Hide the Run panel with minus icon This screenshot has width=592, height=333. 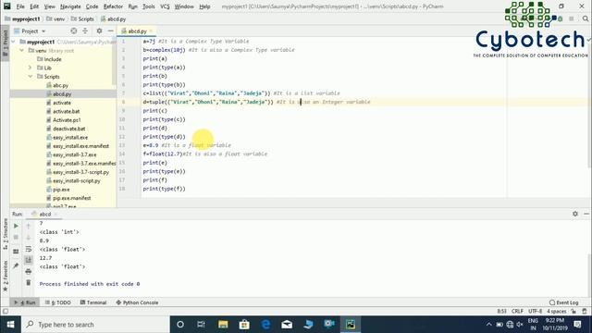pyautogui.click(x=586, y=214)
